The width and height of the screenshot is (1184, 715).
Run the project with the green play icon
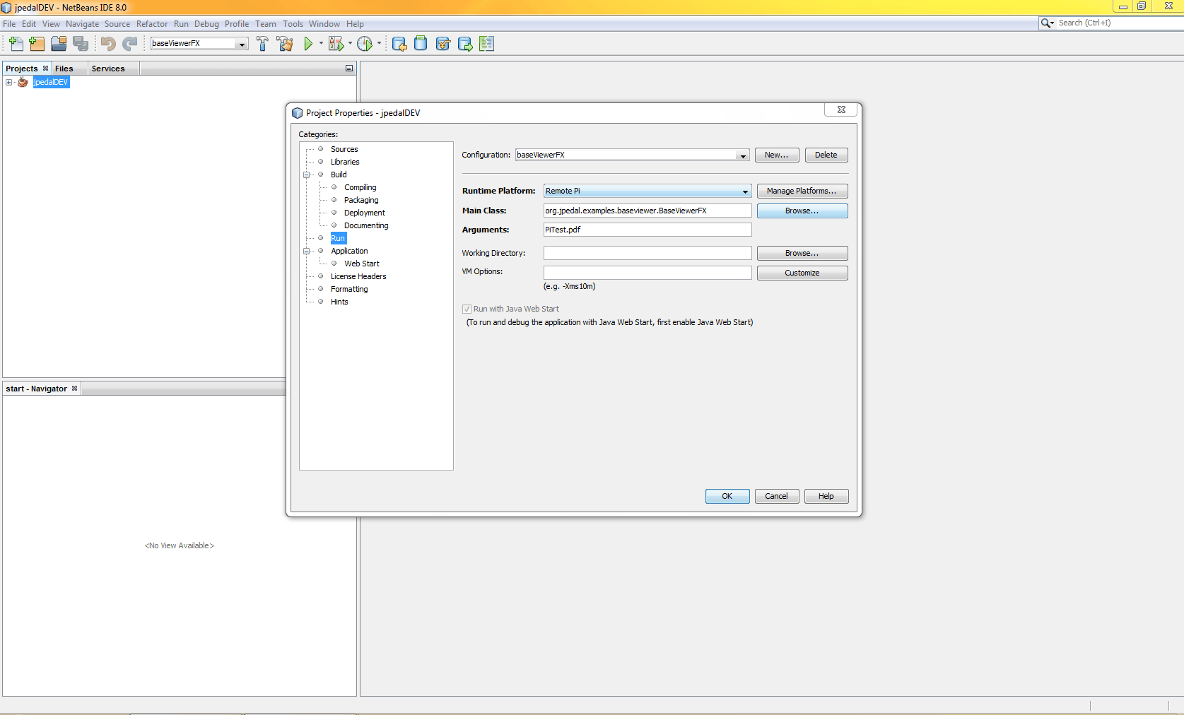[x=308, y=44]
